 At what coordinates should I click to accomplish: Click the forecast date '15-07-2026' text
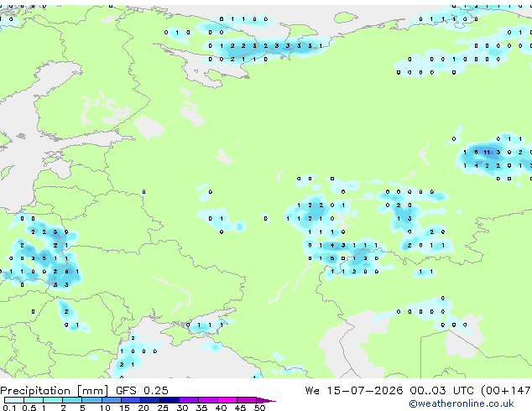click(x=365, y=391)
